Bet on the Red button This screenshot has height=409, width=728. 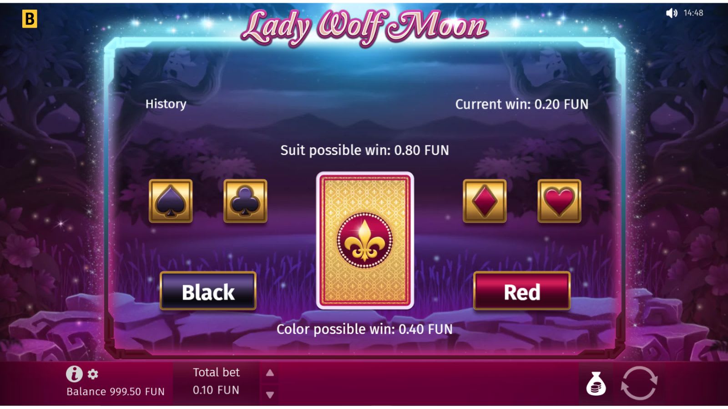coord(522,291)
